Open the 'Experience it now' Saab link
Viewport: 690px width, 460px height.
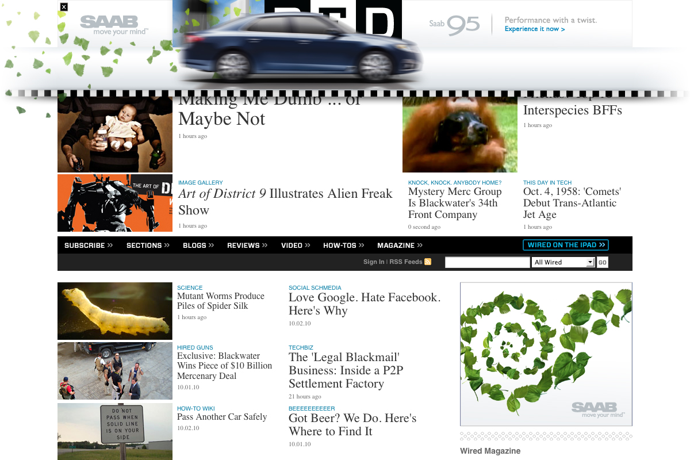point(534,29)
